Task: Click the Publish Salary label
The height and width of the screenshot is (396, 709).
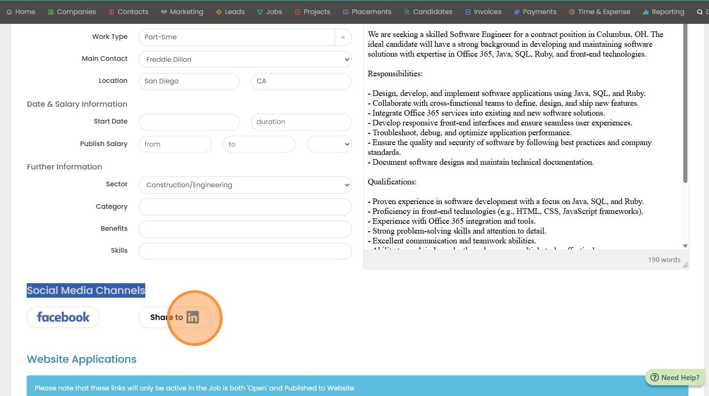Action: (104, 144)
